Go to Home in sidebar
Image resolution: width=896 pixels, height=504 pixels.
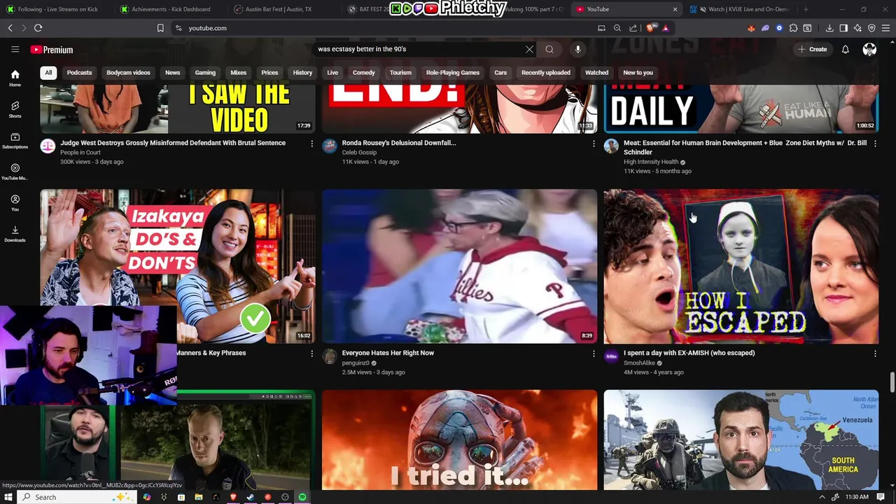tap(15, 78)
